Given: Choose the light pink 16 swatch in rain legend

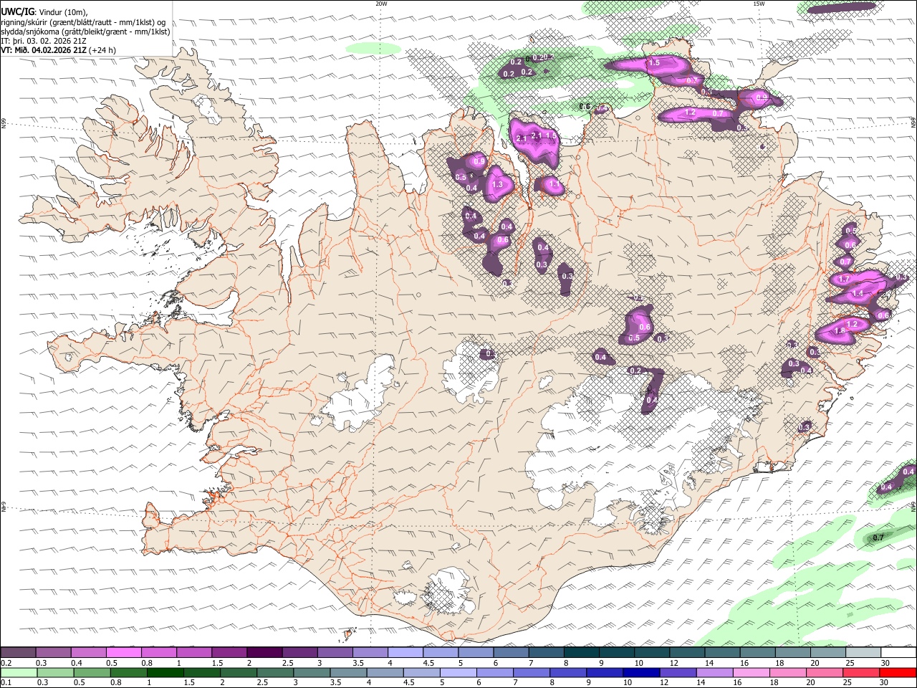Looking at the screenshot, I should (x=751, y=672).
